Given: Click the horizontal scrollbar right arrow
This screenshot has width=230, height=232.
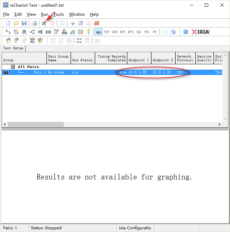Looking at the screenshot, I should coord(220,124).
